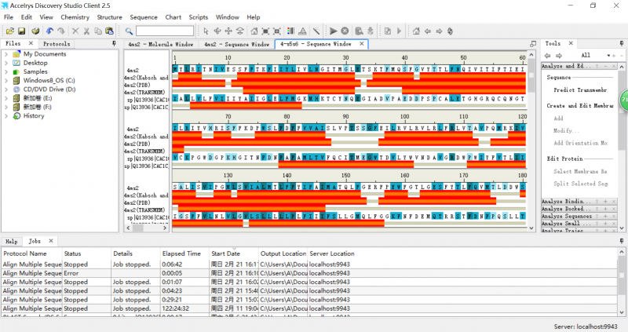Viewport: 628px width, 332px height.
Task: Expand the My Documents tree node
Action: [6, 54]
